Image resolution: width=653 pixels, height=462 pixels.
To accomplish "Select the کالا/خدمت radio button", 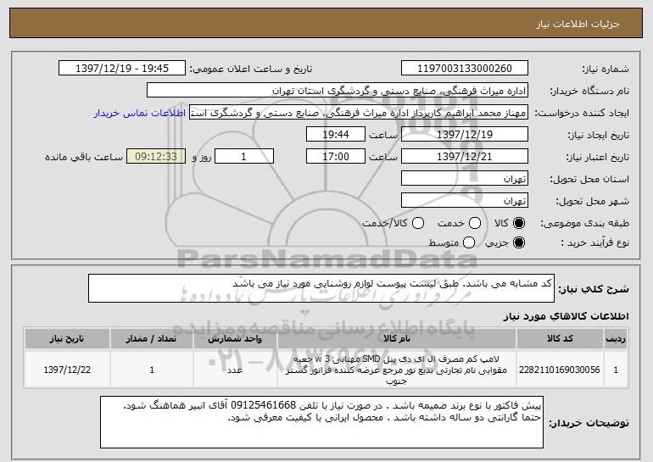I will (x=418, y=223).
